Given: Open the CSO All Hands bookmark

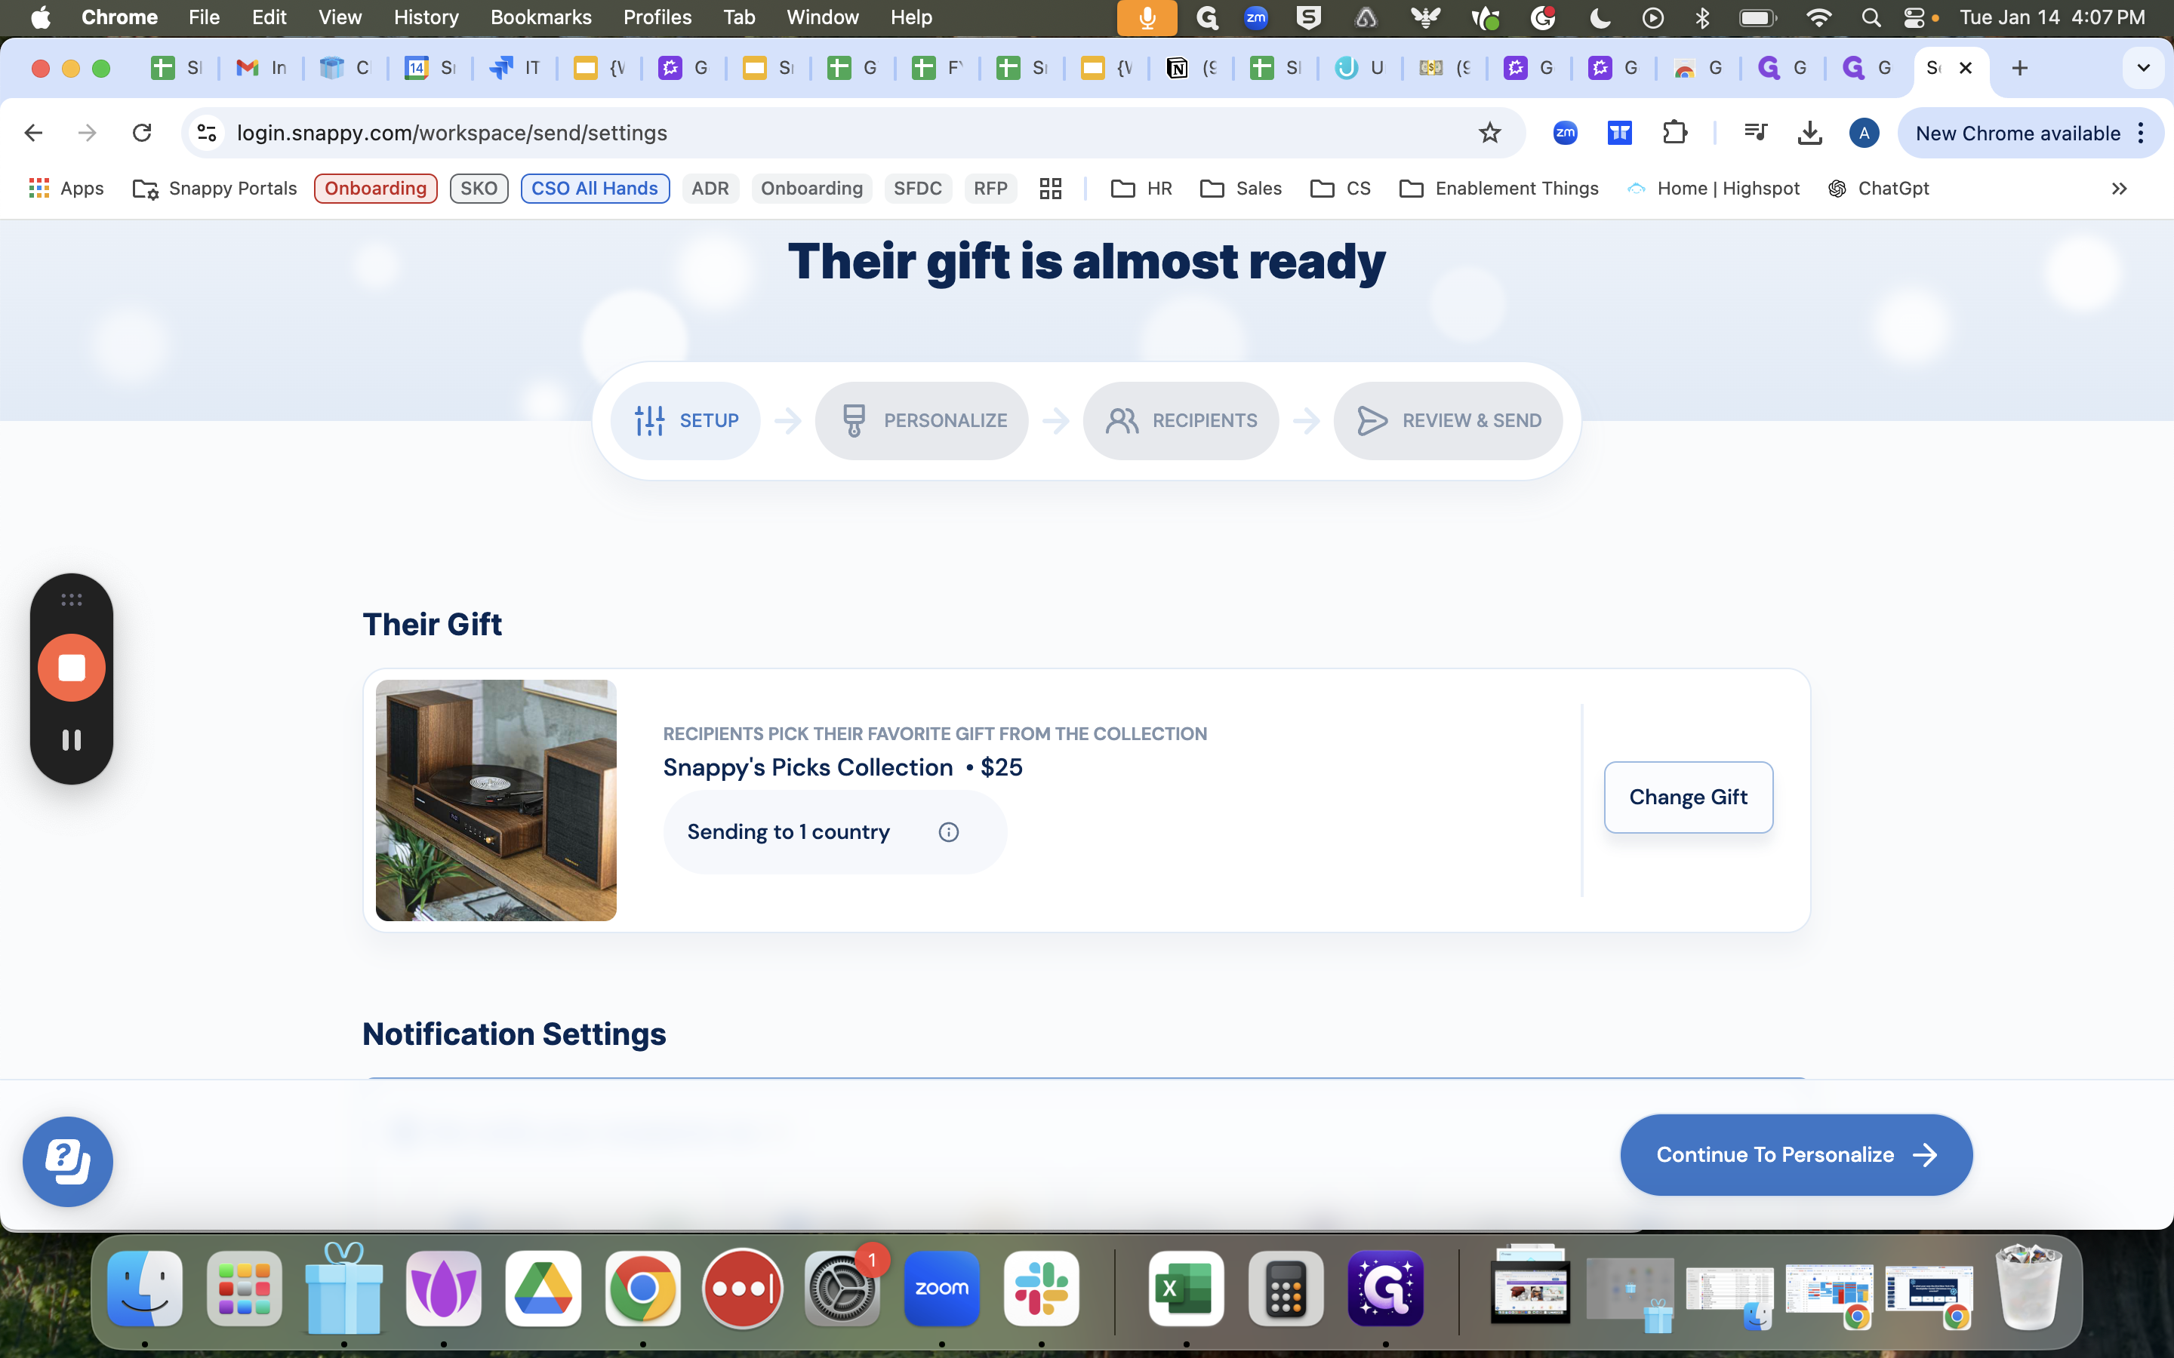Looking at the screenshot, I should tap(595, 189).
